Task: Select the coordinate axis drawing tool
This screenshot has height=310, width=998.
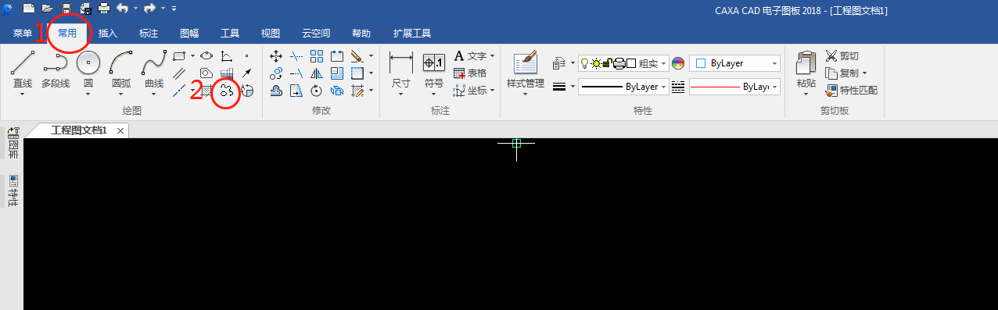Action: [x=226, y=55]
